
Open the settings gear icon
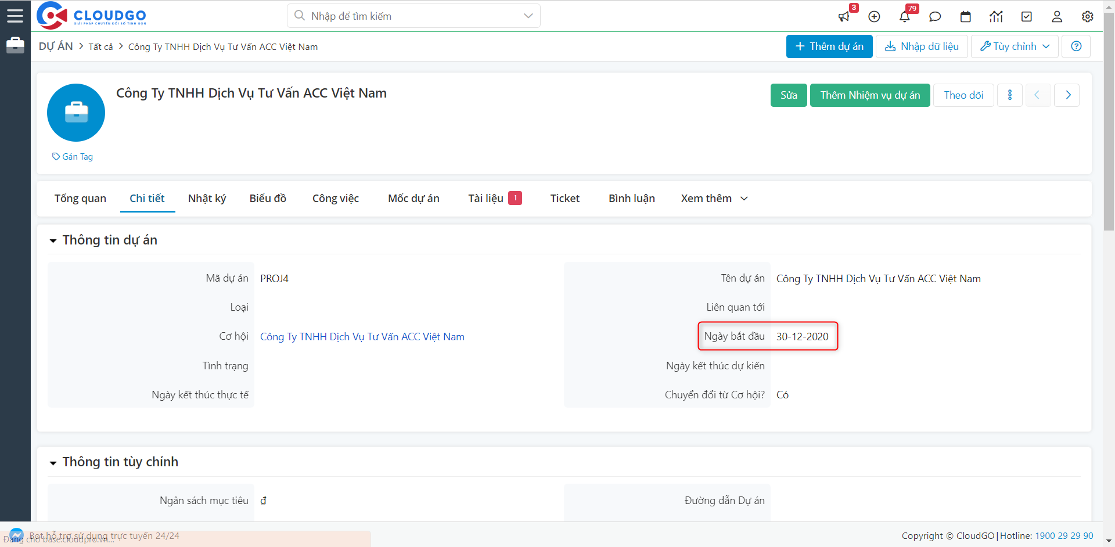coord(1088,17)
